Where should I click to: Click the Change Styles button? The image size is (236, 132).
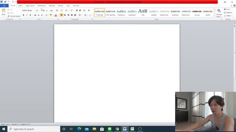tap(219, 13)
